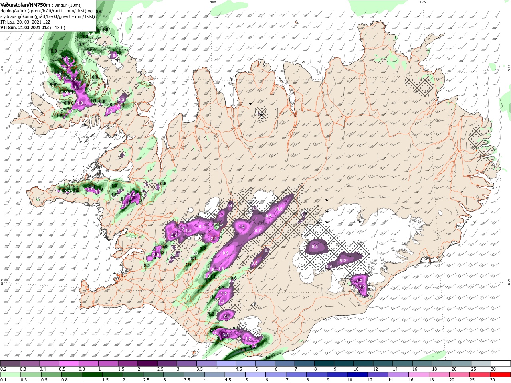Click the '20W' longitude label
This screenshot has height=383, width=511.
[x=212, y=2]
